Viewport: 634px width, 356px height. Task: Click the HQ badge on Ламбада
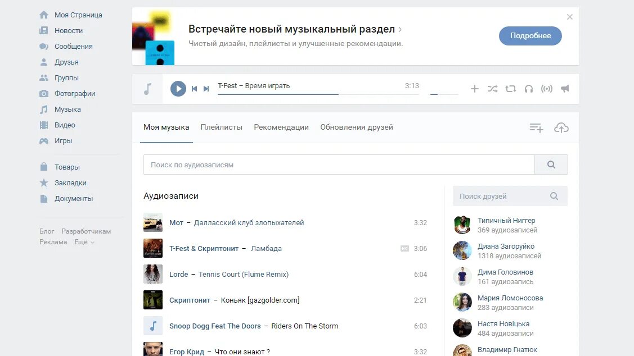pyautogui.click(x=404, y=249)
